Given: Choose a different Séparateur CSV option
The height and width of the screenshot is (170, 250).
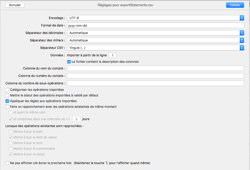Looking at the screenshot, I should pyautogui.click(x=155, y=48).
